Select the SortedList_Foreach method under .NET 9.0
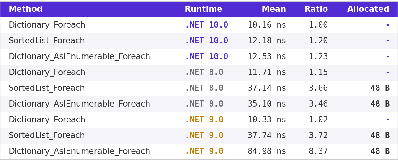 (47, 136)
